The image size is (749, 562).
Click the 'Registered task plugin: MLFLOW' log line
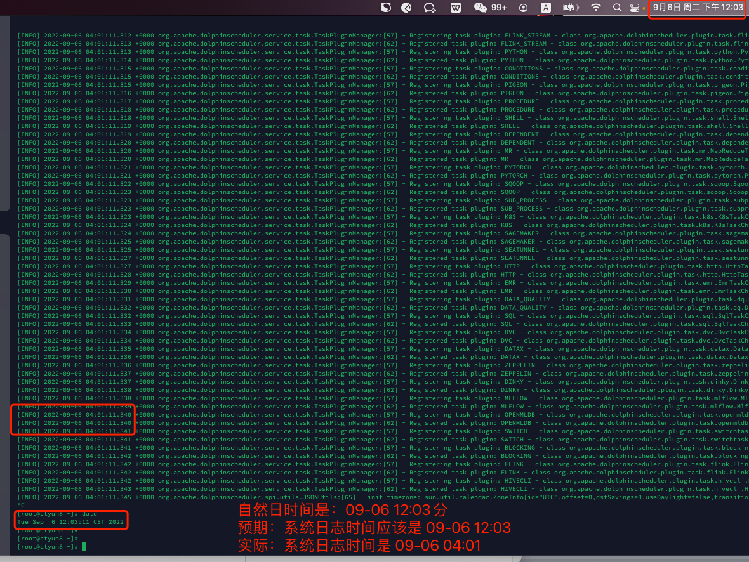coord(383,407)
